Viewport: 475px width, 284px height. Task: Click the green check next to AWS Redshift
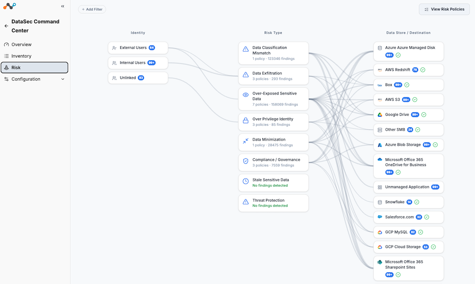(x=423, y=70)
